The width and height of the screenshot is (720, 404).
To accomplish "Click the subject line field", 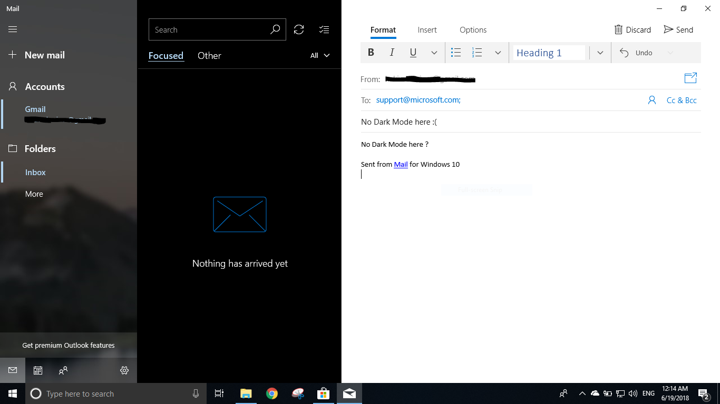I will [x=531, y=122].
